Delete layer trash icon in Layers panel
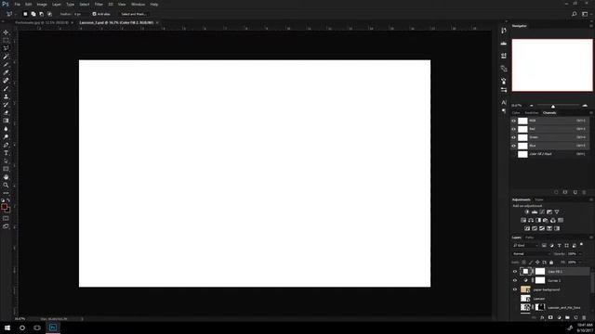This screenshot has height=334, width=595. (x=584, y=317)
